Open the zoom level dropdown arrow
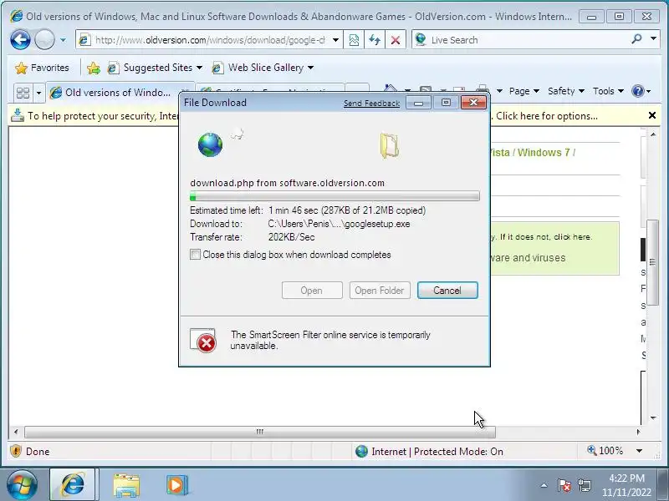The width and height of the screenshot is (669, 501). [639, 451]
